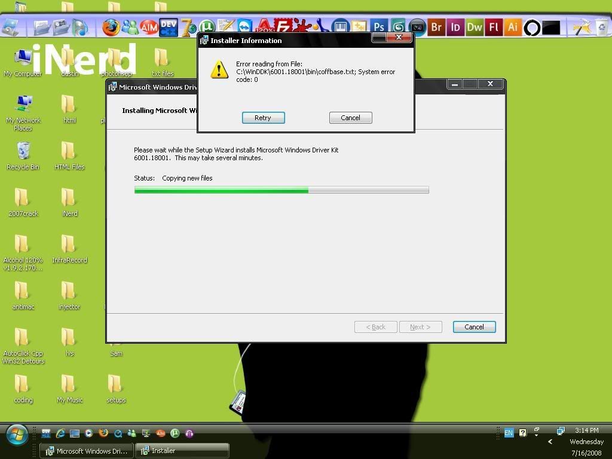Open the EN language bar selector
Image resolution: width=612 pixels, height=459 pixels.
[x=509, y=433]
